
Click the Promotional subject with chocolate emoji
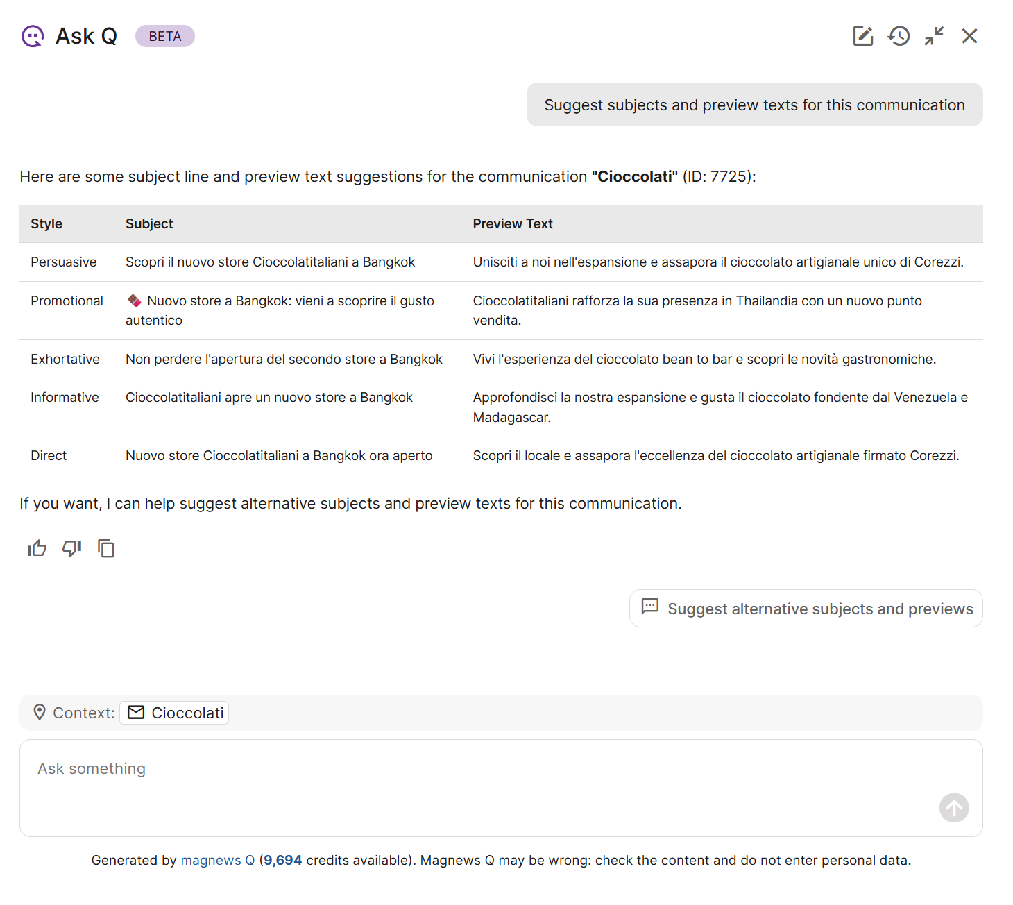(280, 310)
